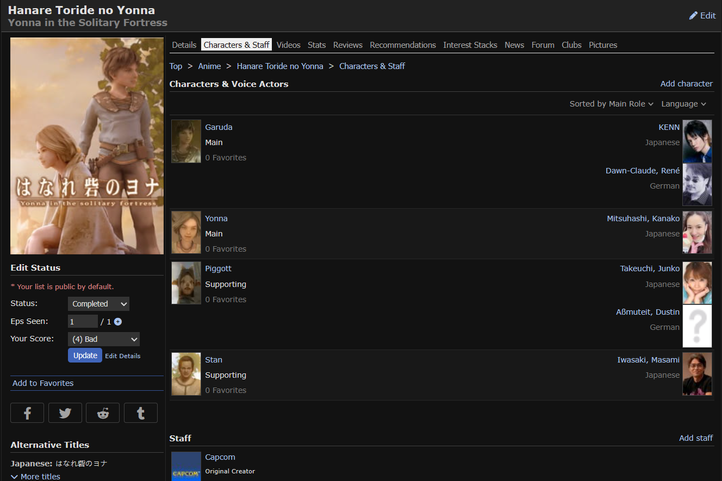722x481 pixels.
Task: Open the News tab
Action: pos(514,45)
